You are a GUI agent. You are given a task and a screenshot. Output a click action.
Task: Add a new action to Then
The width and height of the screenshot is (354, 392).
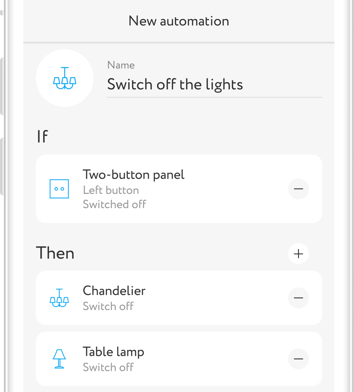(x=298, y=253)
